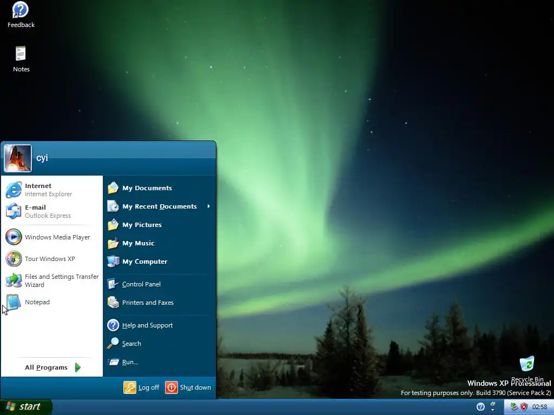Click the My Recent Documents icon

113,206
